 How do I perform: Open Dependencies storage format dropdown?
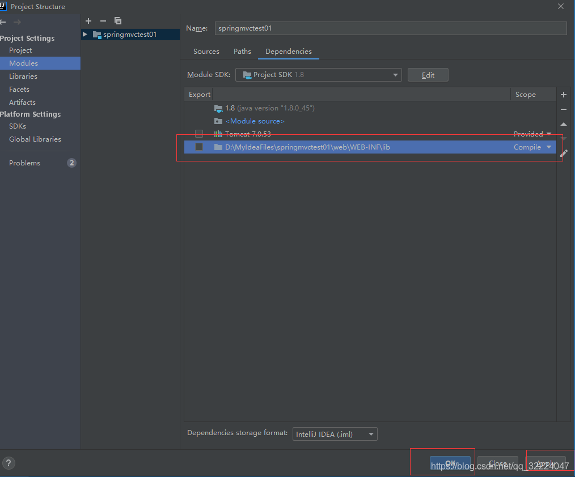335,434
